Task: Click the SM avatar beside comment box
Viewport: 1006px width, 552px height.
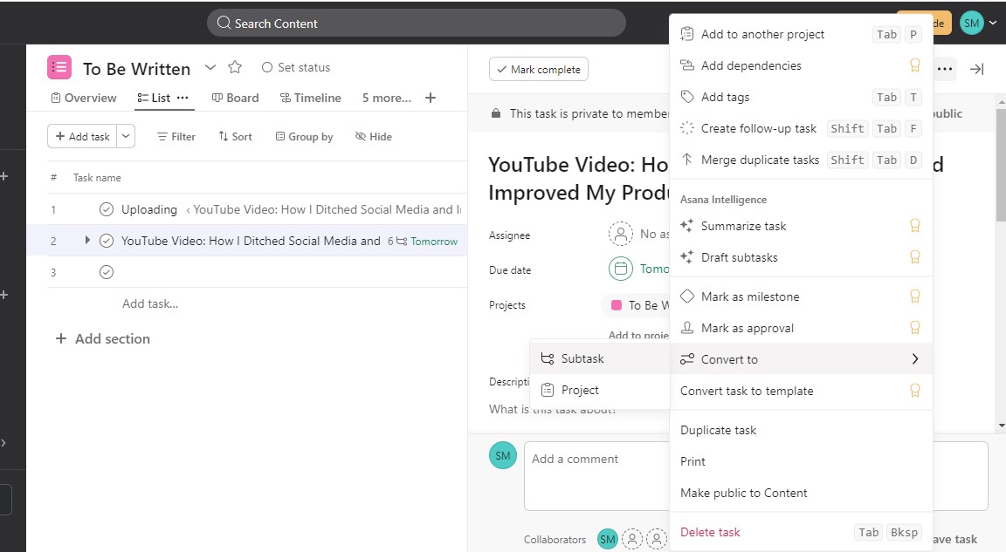Action: pos(502,455)
